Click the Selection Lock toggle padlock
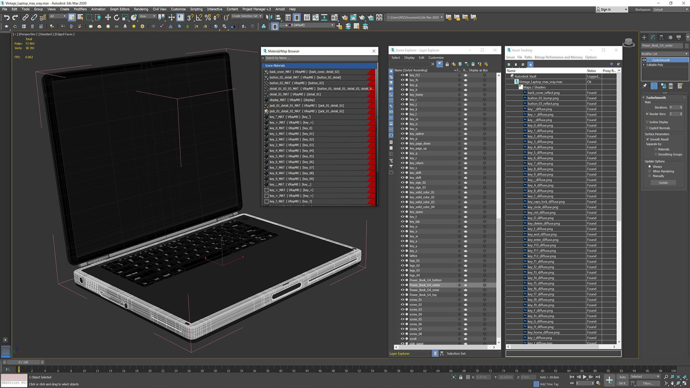Image resolution: width=690 pixels, height=388 pixels. [x=461, y=377]
